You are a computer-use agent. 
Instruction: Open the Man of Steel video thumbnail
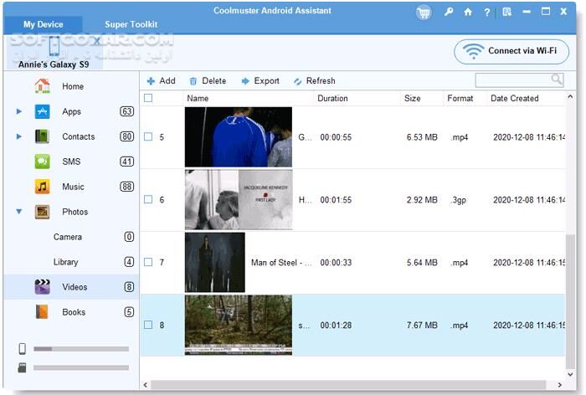215,262
